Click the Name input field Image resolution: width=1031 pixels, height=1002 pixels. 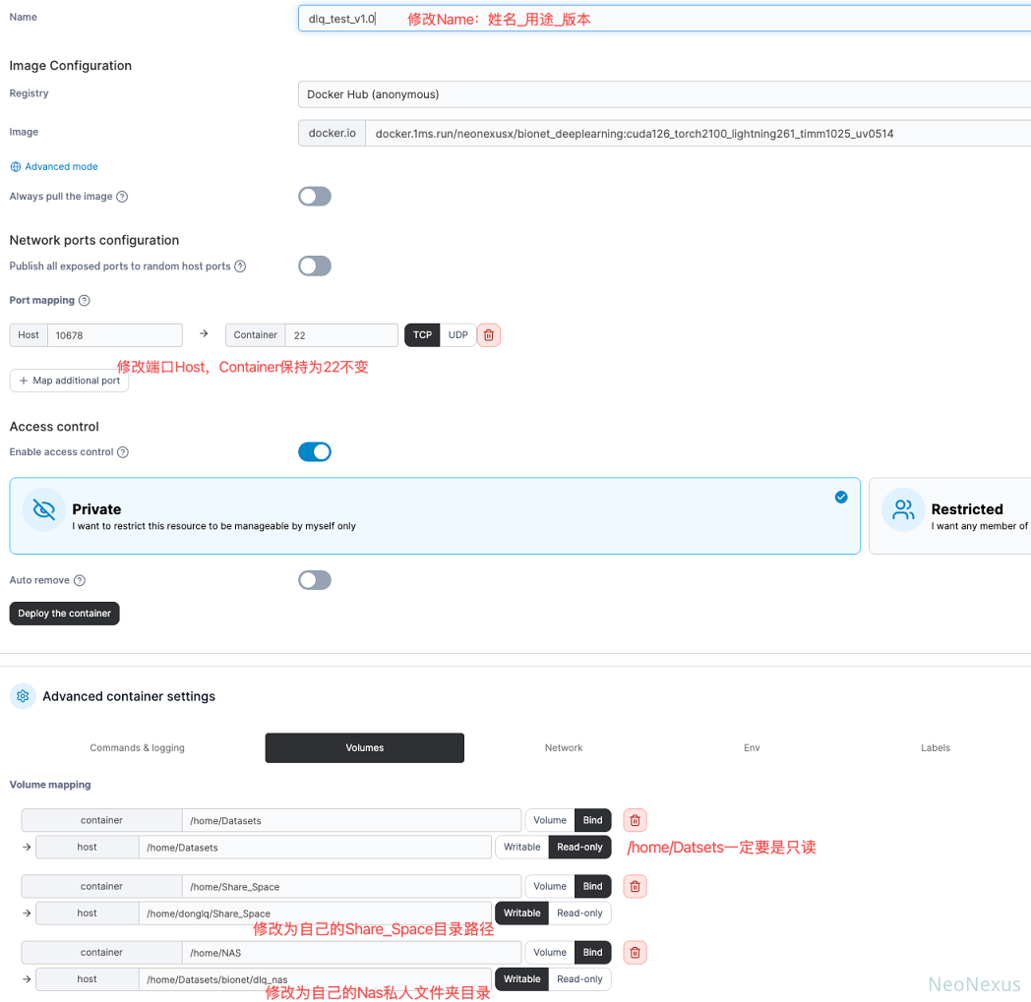point(664,19)
